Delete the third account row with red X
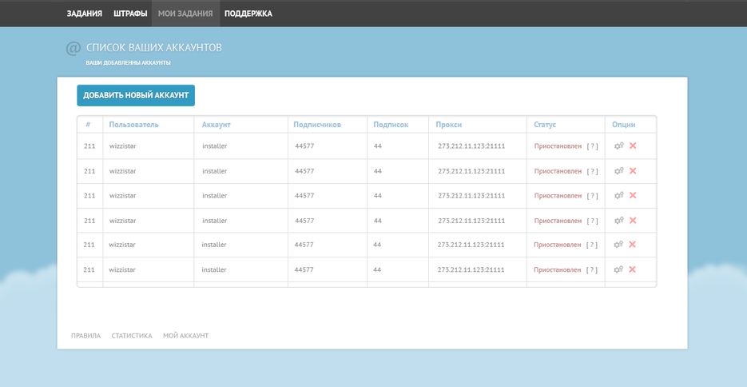The image size is (747, 387). pos(633,195)
